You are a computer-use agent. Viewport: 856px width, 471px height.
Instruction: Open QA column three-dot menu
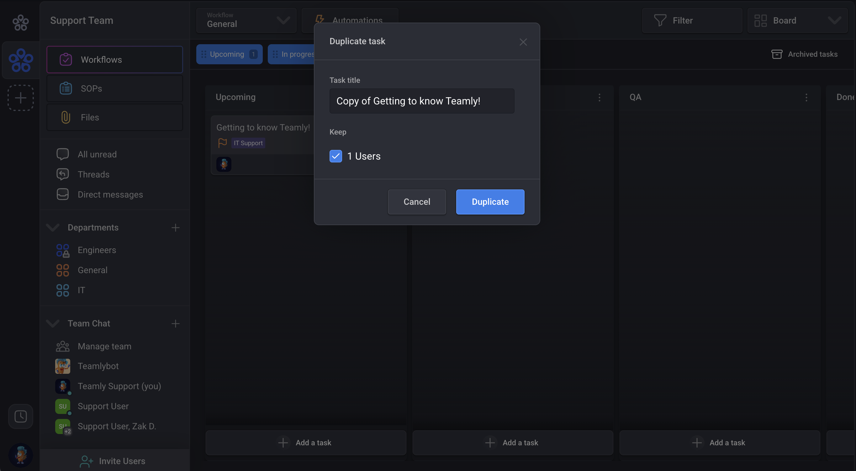(806, 98)
